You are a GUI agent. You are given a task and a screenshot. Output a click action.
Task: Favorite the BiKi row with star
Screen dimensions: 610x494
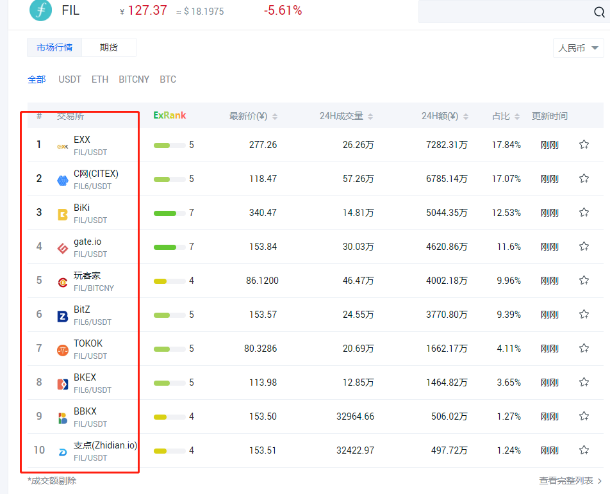[584, 212]
